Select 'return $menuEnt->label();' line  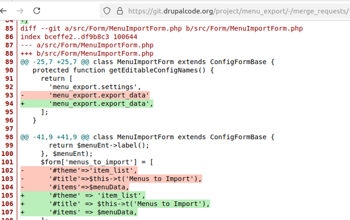pos(99,146)
